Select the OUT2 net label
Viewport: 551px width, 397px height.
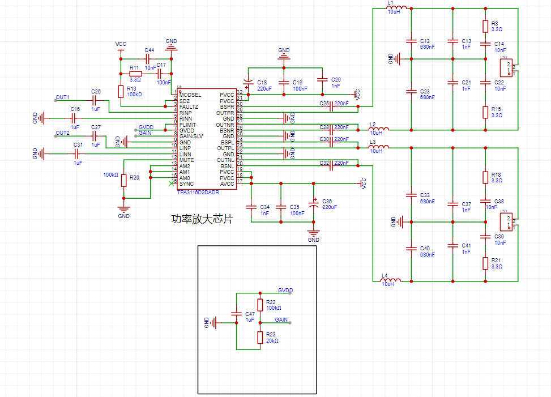[62, 133]
